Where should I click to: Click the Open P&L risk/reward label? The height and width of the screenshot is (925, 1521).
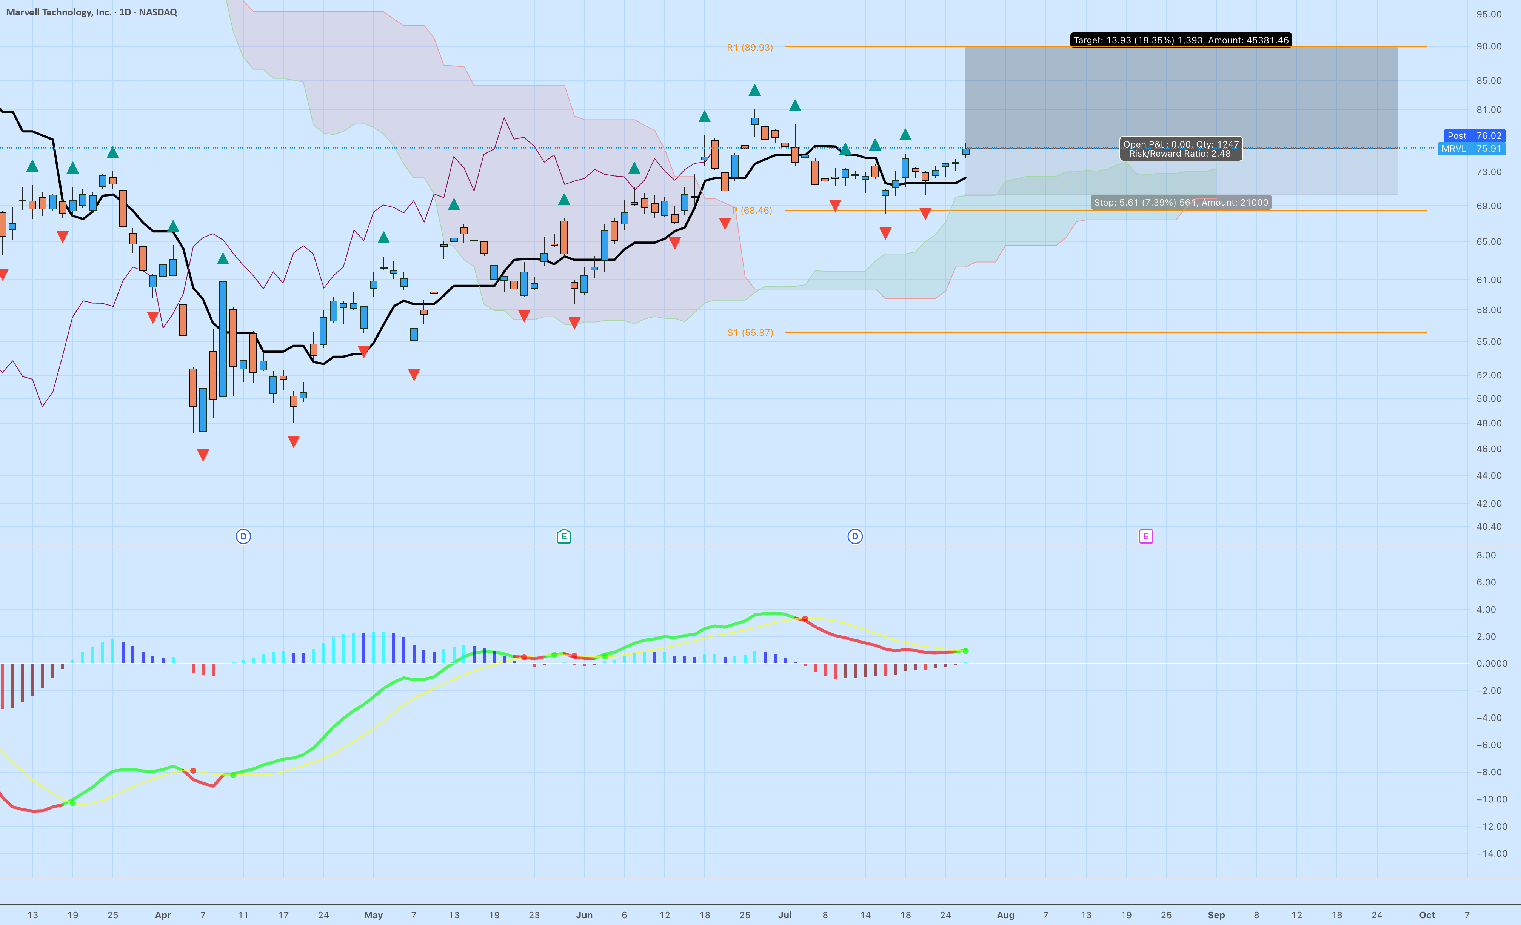[x=1181, y=149]
